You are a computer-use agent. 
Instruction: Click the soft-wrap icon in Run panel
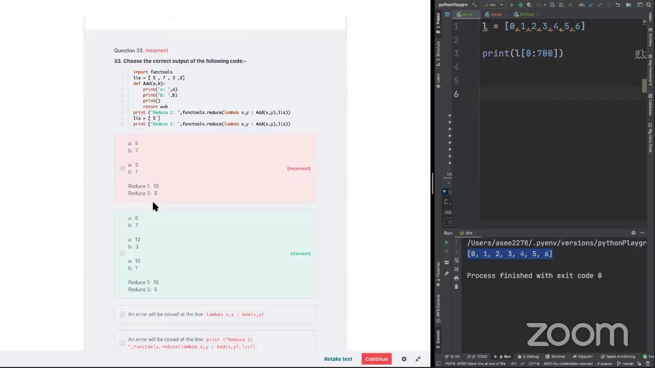click(456, 260)
